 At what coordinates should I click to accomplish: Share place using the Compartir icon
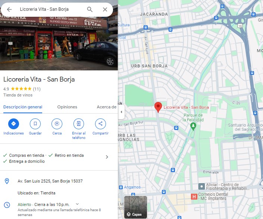(100, 124)
